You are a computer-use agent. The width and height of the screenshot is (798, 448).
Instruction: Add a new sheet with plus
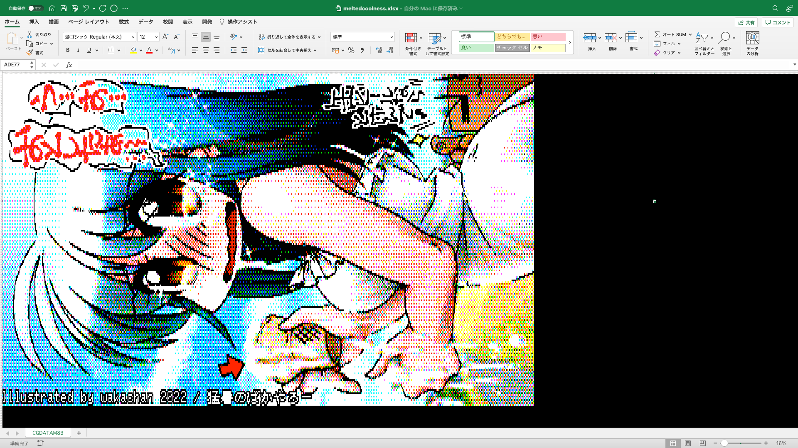(79, 433)
